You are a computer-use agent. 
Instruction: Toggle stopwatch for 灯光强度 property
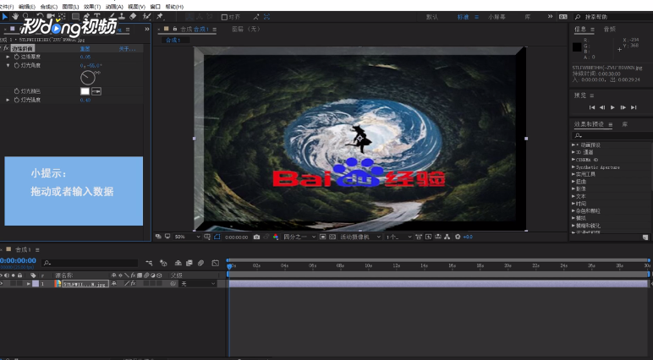pyautogui.click(x=17, y=100)
